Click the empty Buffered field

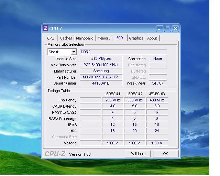click(x=158, y=71)
